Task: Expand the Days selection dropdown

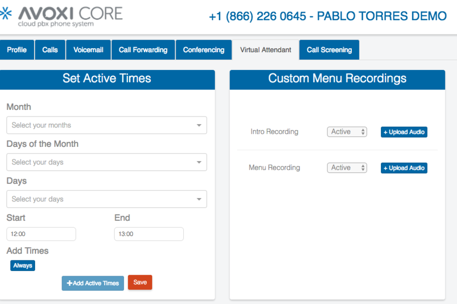Action: tap(107, 199)
